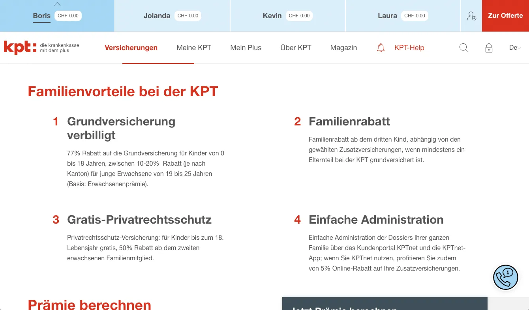
Task: Click the Einfache Administration heading
Action: [x=376, y=220]
